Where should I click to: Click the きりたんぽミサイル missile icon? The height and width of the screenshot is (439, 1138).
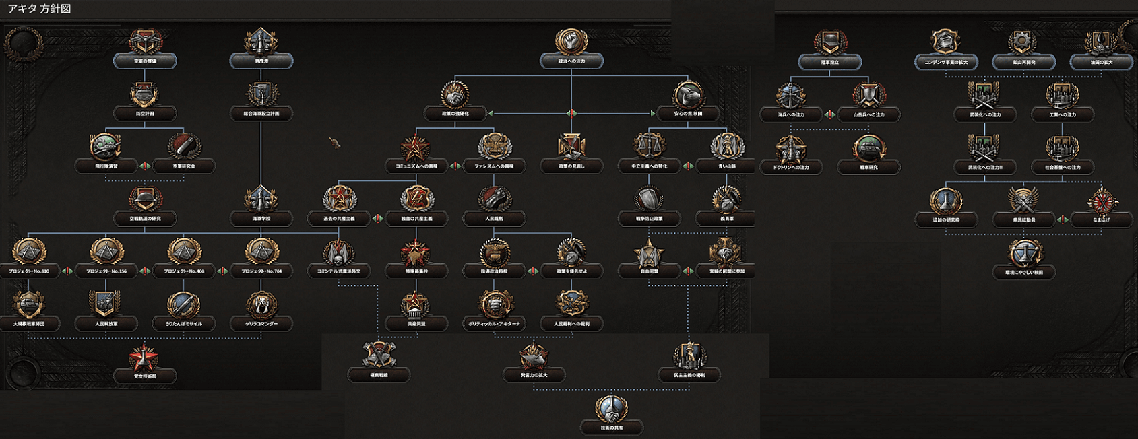[183, 305]
